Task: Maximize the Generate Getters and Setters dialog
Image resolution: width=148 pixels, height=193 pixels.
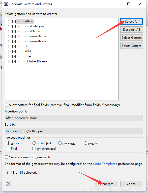Action: [129, 4]
